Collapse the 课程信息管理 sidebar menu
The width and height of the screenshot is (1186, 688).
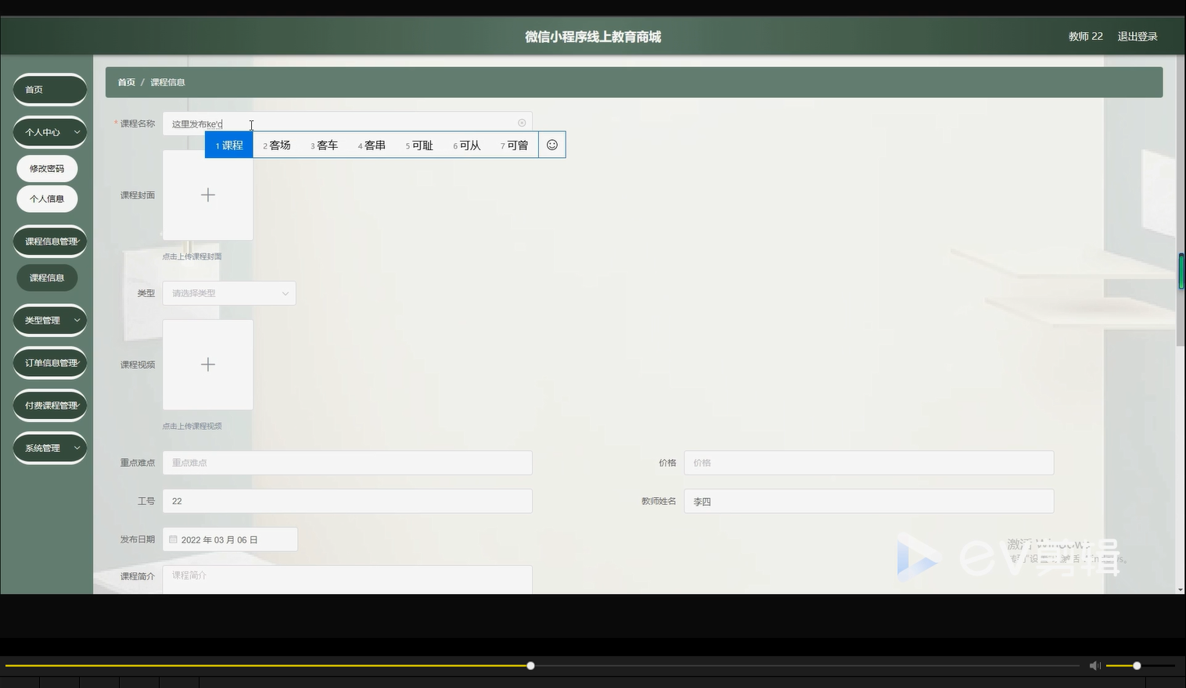pos(50,242)
